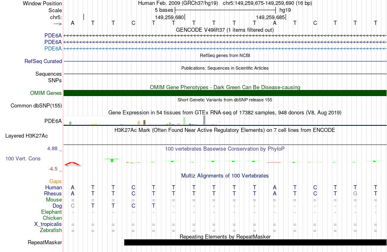The width and height of the screenshot is (387, 252).
Task: Click the Human alignment row label
Action: pyautogui.click(x=53, y=187)
